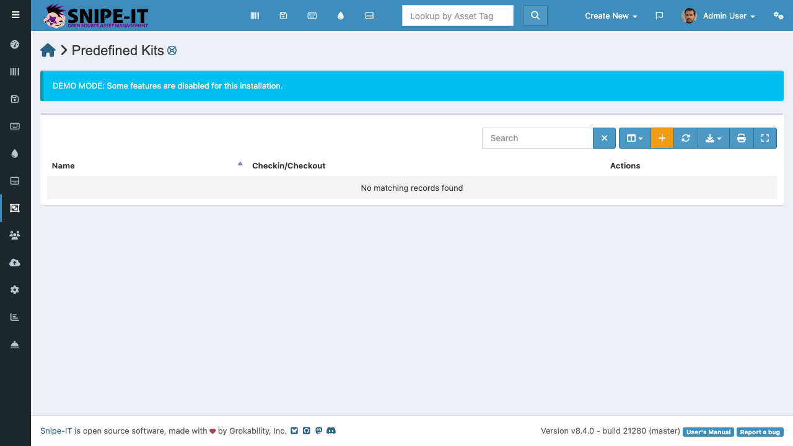Open Accessories via the sidebar keyboard icon

click(15, 126)
